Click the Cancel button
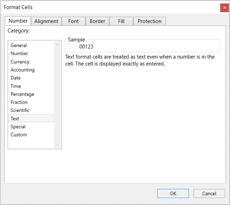 [x=209, y=193]
